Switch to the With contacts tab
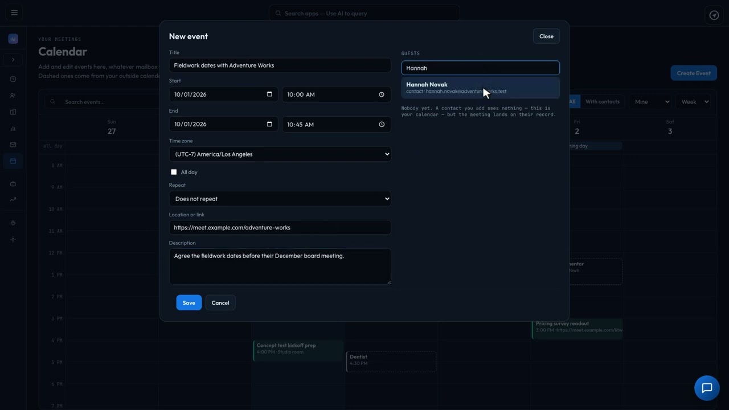The image size is (729, 410). click(x=602, y=102)
